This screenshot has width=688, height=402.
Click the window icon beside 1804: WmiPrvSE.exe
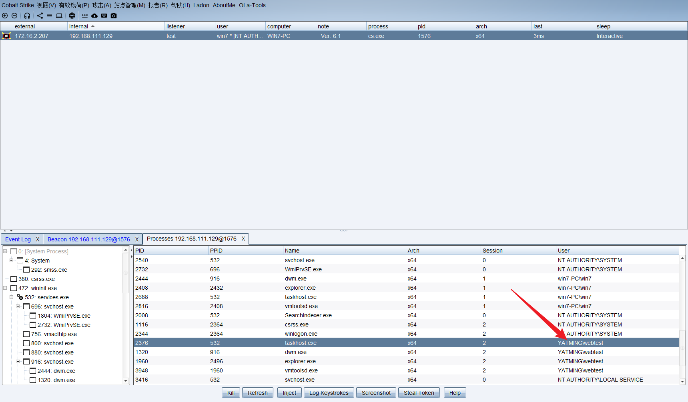coord(33,316)
